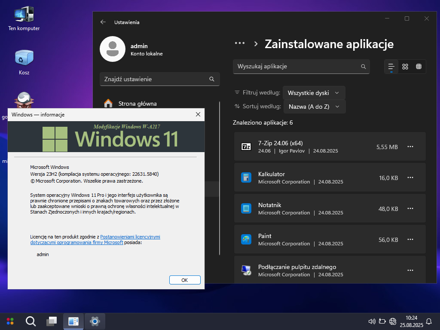Open more options for Paint
440x330 pixels.
[x=410, y=240]
